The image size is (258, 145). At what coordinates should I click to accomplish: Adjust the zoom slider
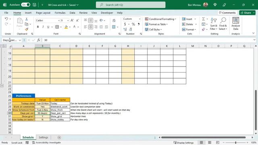click(x=235, y=143)
